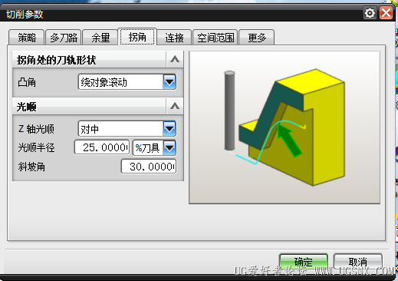This screenshot has width=398, height=281.
Task: Select the 拐角 tab
Action: [137, 37]
